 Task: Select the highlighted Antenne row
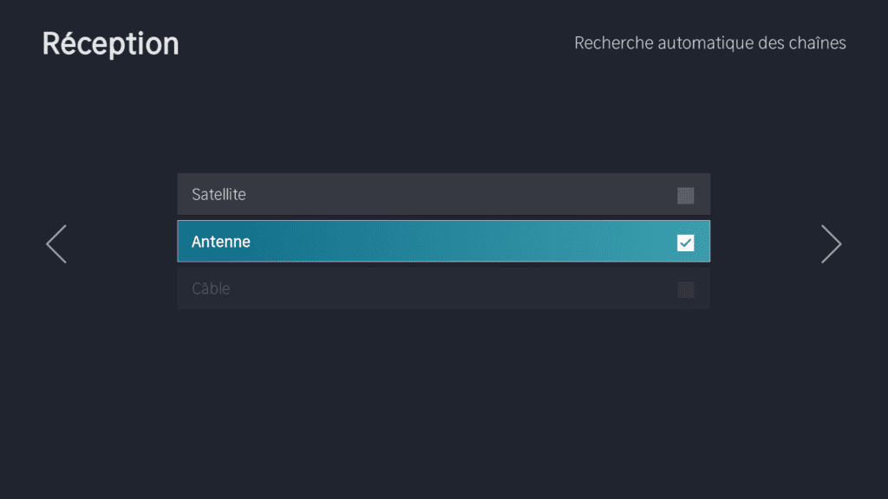[x=443, y=241]
